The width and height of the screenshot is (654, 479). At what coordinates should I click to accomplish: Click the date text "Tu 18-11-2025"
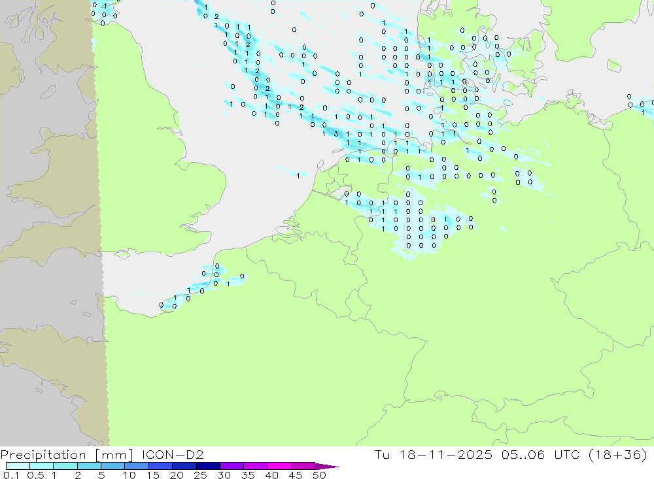pyautogui.click(x=434, y=454)
